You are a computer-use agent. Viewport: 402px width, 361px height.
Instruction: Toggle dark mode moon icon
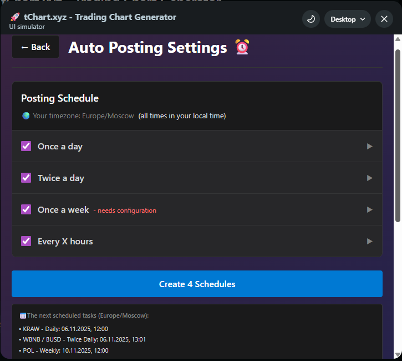[311, 19]
